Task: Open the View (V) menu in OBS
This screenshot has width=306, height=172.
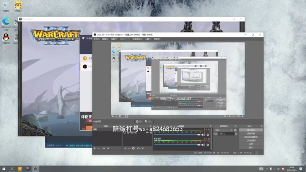Action: click(x=114, y=39)
